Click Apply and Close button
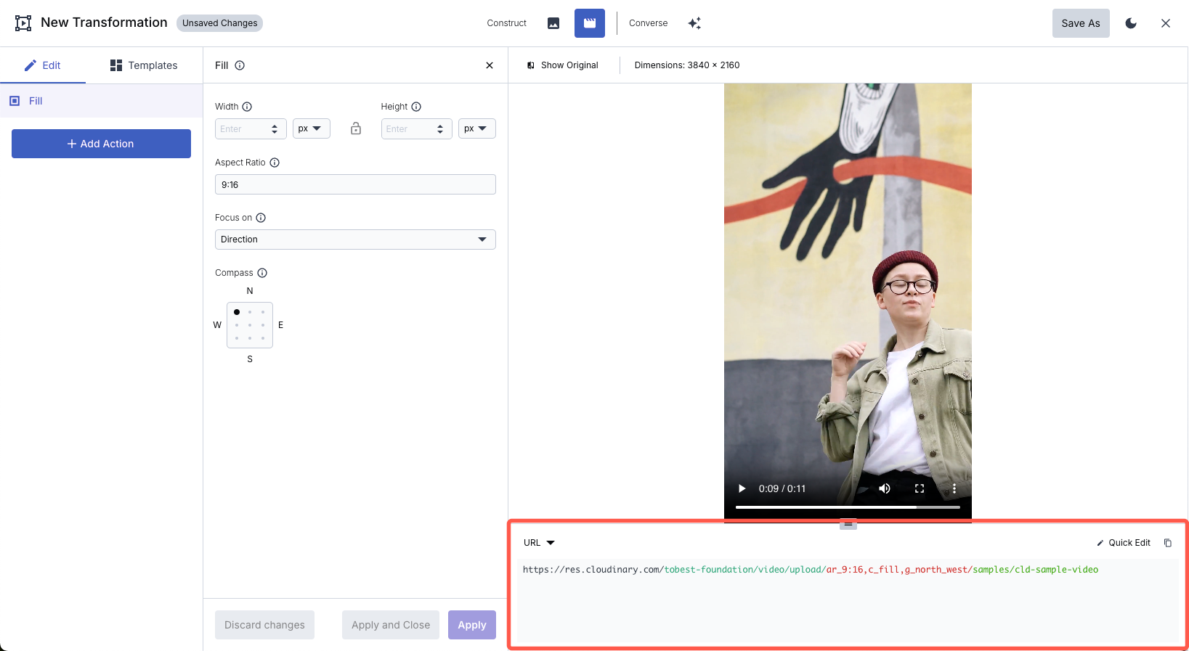The width and height of the screenshot is (1189, 651). coord(391,625)
